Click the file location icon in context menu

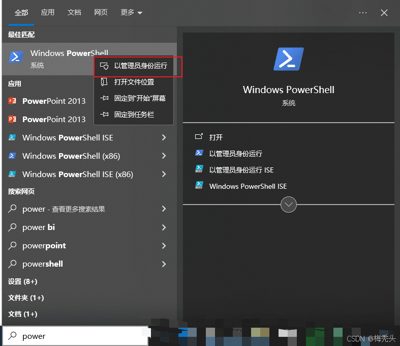click(x=104, y=82)
